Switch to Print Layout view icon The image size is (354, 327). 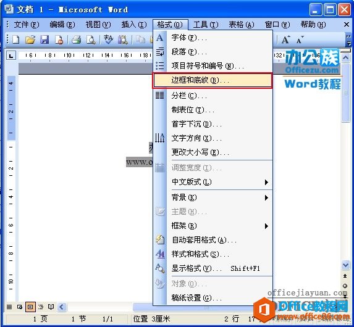pyautogui.click(x=30, y=307)
